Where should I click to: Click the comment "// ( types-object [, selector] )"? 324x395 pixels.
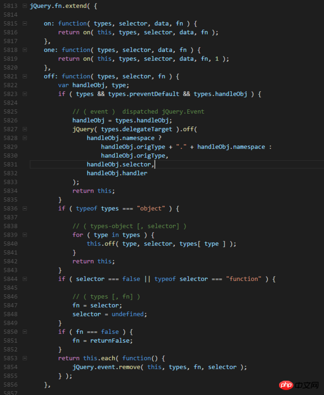(129, 226)
